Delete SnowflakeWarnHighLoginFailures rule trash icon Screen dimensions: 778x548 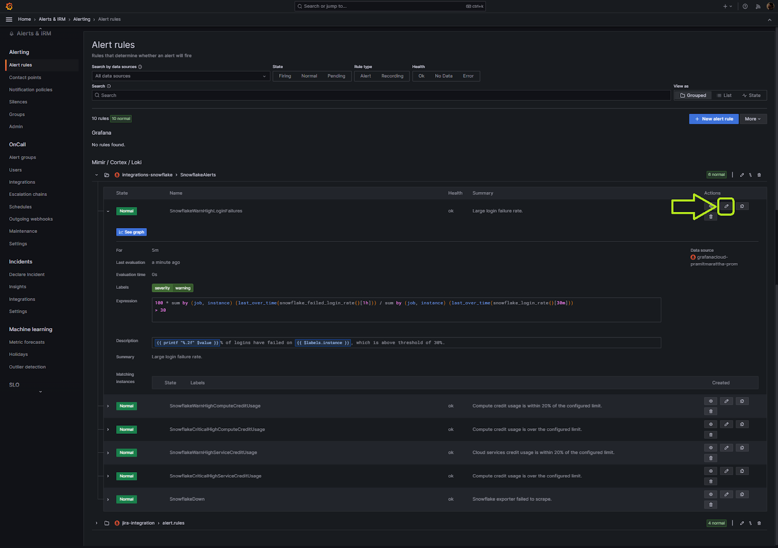click(x=711, y=217)
